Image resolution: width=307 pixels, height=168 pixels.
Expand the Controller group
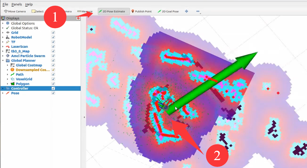pyautogui.click(x=3, y=89)
